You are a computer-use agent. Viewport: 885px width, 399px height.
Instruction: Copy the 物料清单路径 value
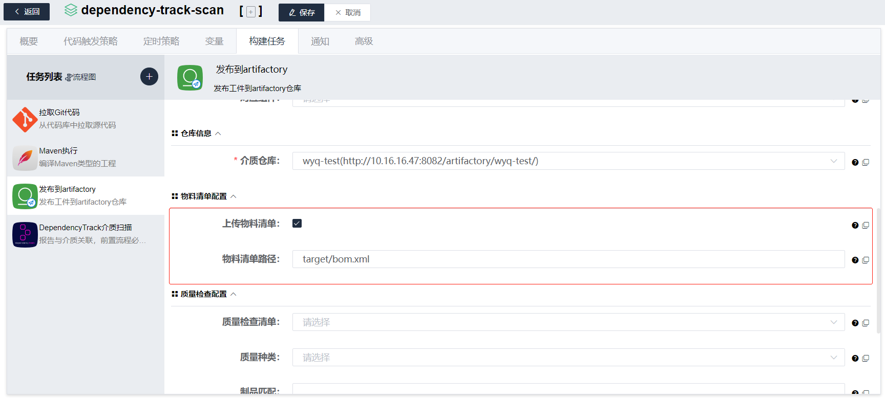866,260
